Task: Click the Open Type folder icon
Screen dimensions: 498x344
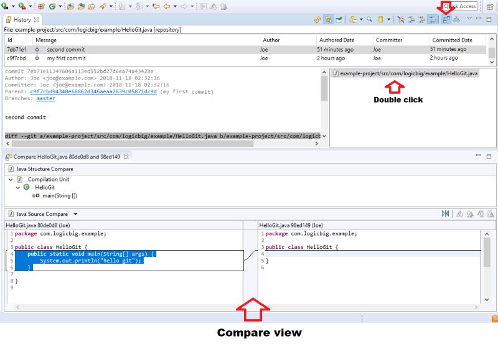Action: coord(70,6)
